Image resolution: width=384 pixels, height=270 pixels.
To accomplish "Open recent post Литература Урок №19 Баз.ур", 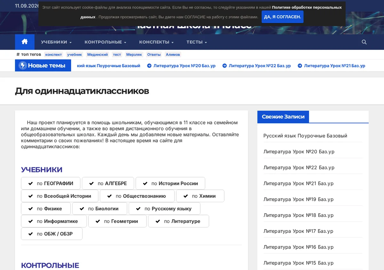I will 298,199.
